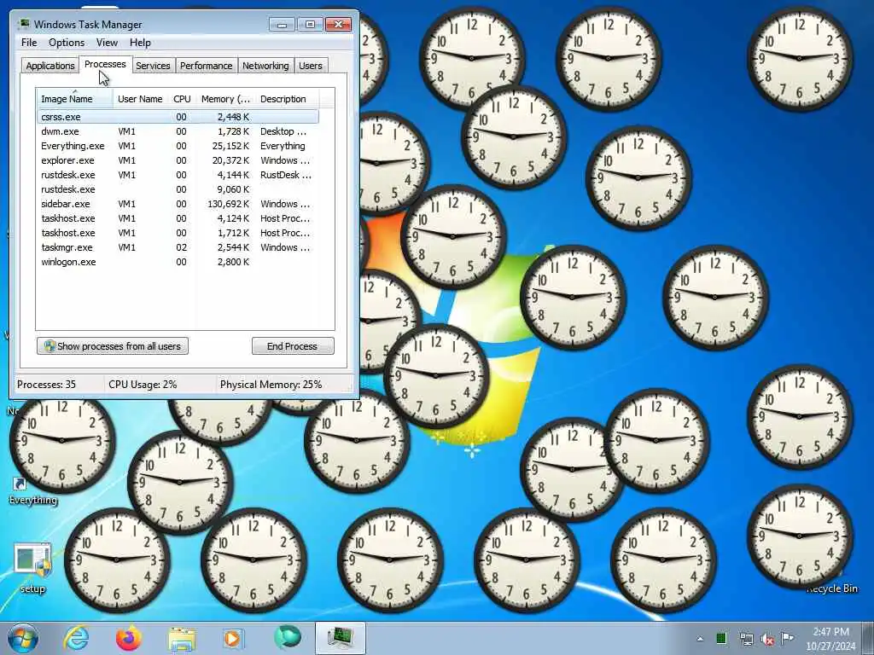874x655 pixels.
Task: Click Show processes from all users
Action: (113, 346)
